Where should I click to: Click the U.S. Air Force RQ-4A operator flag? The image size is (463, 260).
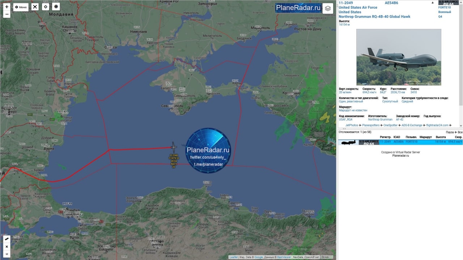448,3
